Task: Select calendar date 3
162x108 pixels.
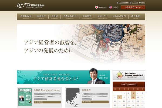Action: pyautogui.click(x=133, y=93)
